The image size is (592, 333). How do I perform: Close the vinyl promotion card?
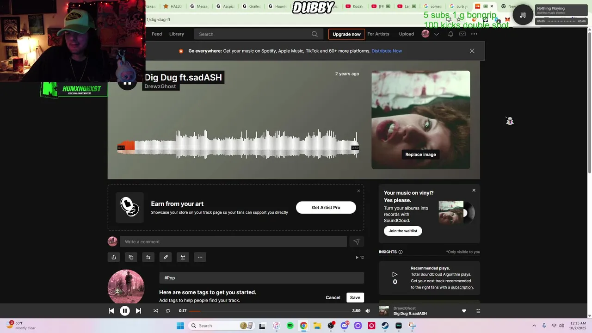pos(474,190)
